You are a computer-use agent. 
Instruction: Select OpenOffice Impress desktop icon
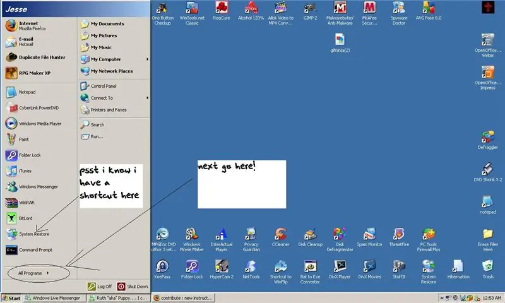pos(487,78)
